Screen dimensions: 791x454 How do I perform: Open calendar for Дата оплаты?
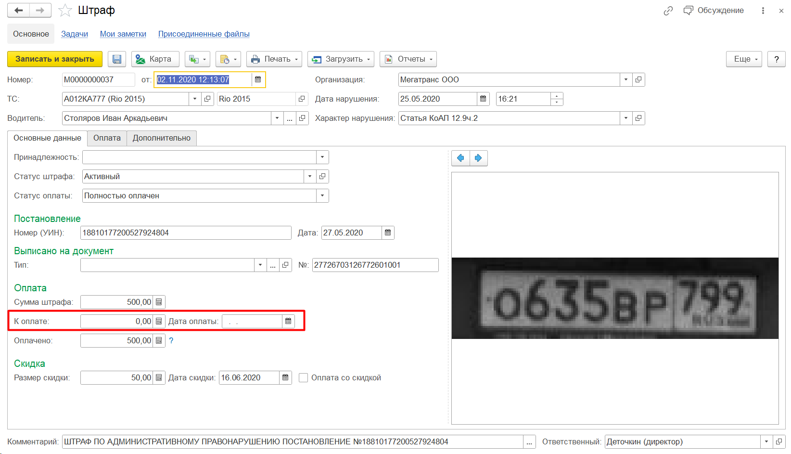coord(288,322)
